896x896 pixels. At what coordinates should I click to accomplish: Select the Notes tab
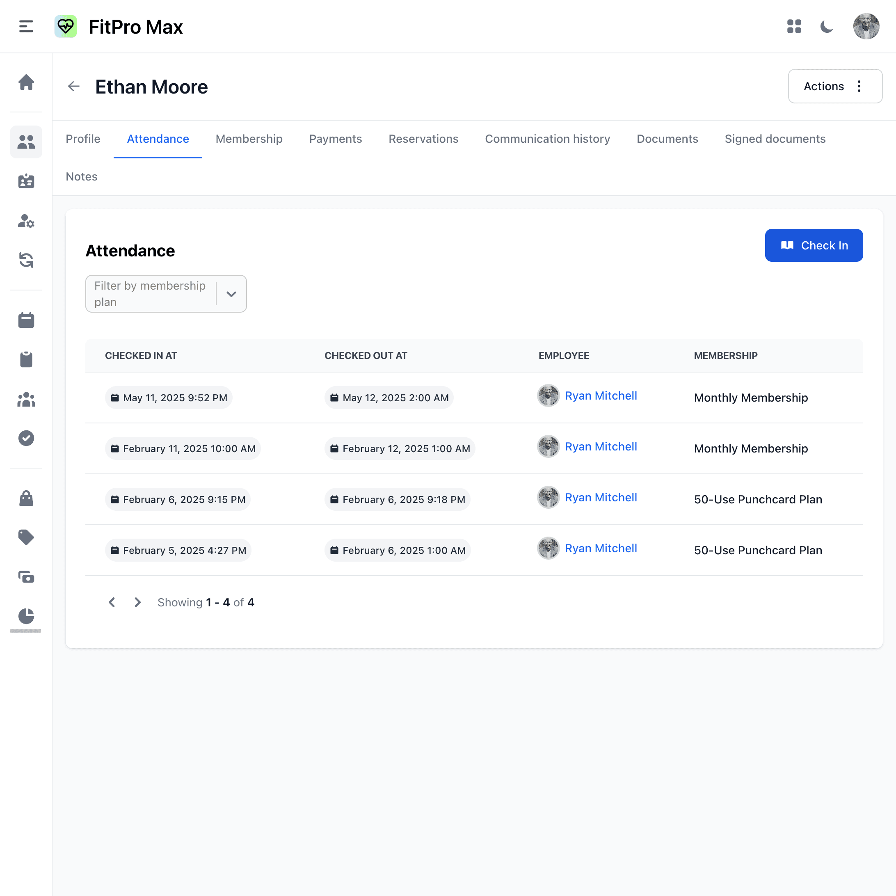[82, 177]
